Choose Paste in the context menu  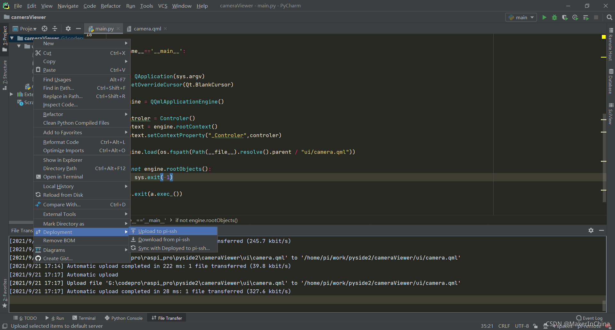[82, 70]
